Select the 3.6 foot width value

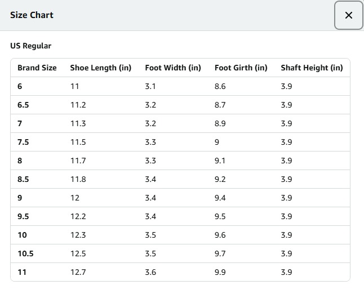pyautogui.click(x=150, y=272)
